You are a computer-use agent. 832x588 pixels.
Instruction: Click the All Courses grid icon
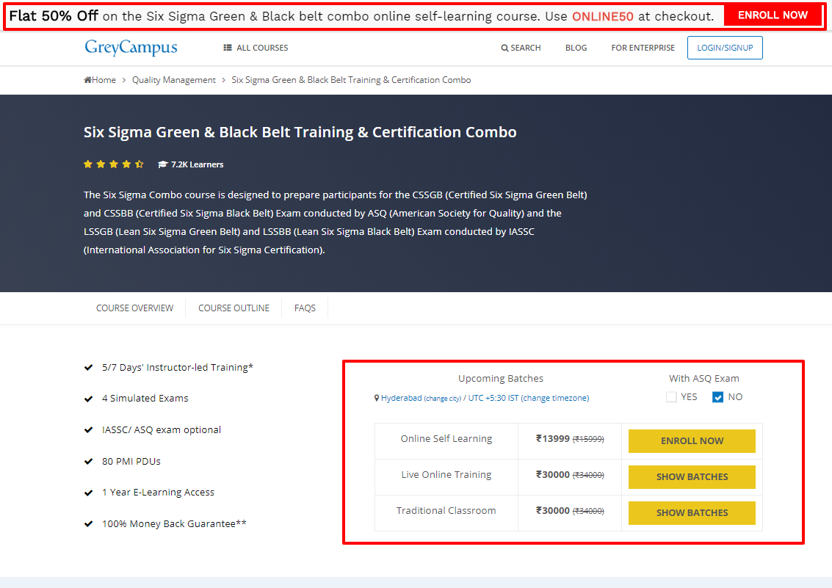[x=228, y=48]
